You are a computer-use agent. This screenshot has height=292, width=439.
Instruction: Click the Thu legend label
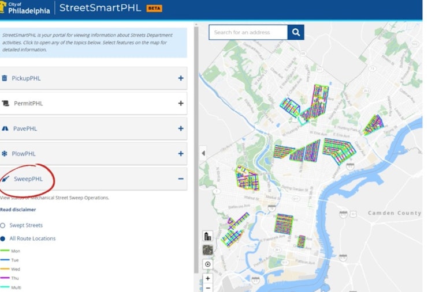pos(15,278)
